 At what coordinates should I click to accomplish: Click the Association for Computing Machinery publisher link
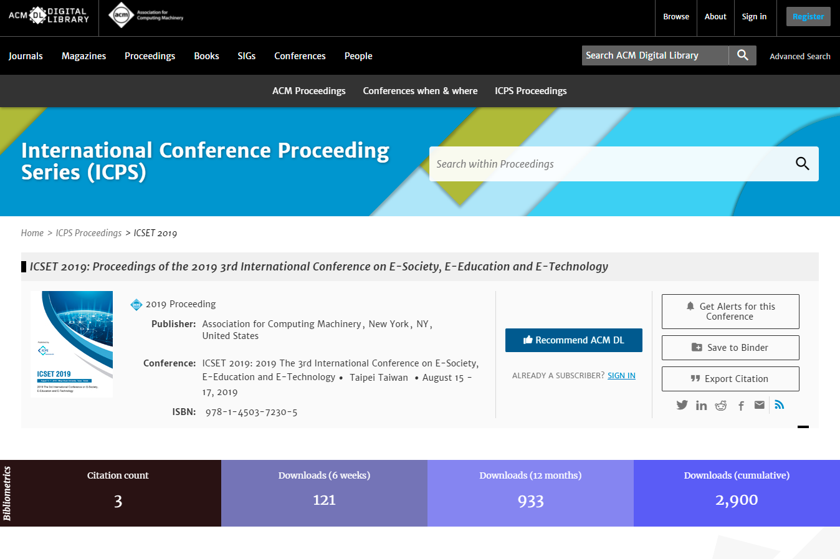[282, 324]
